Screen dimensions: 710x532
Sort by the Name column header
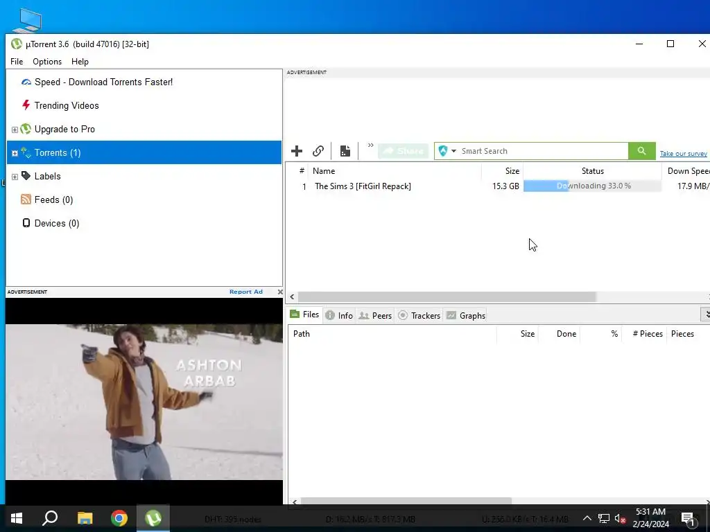tap(395, 171)
